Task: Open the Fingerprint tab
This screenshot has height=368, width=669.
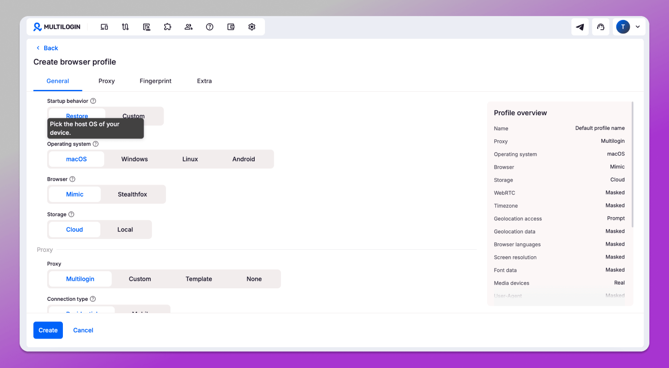Action: [156, 81]
